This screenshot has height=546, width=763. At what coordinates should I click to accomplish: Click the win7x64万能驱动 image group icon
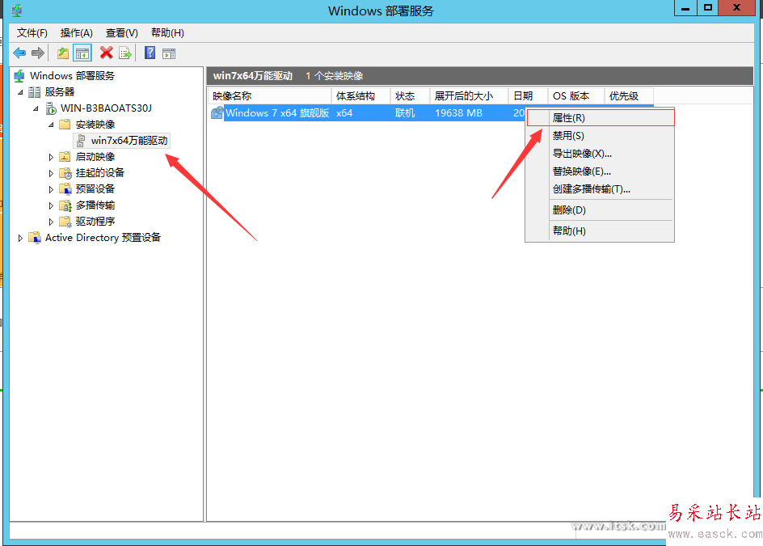coord(82,141)
